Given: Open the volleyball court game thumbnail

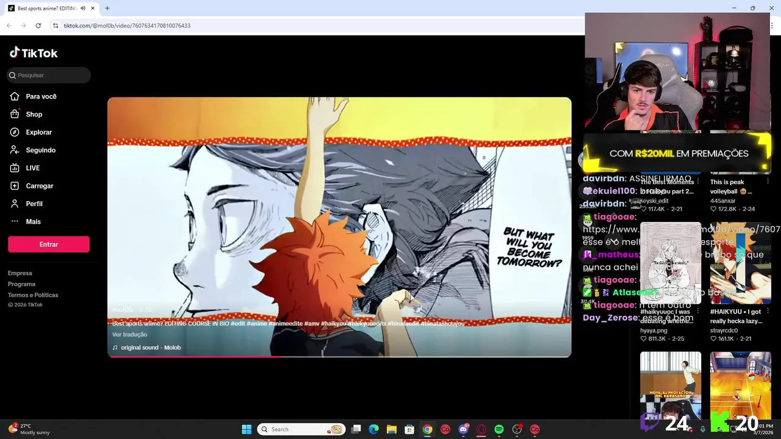Looking at the screenshot, I should (740, 384).
